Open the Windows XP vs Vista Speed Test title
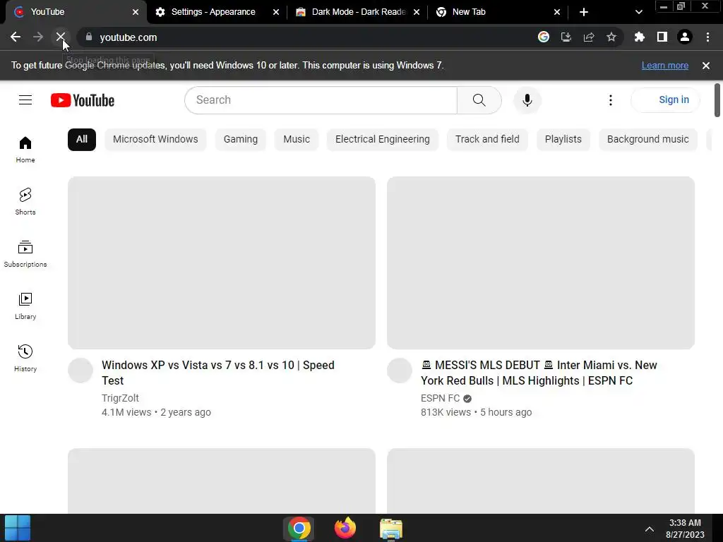Screen dimensions: 723x542 tap(217, 373)
